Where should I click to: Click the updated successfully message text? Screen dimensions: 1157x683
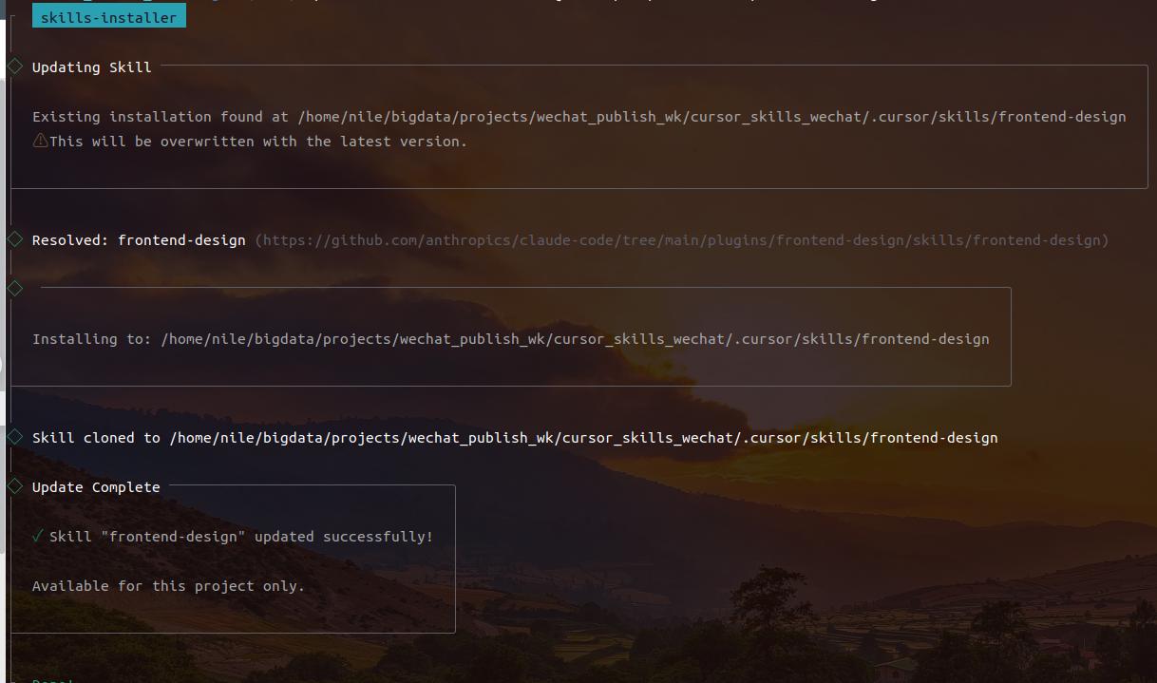click(241, 537)
